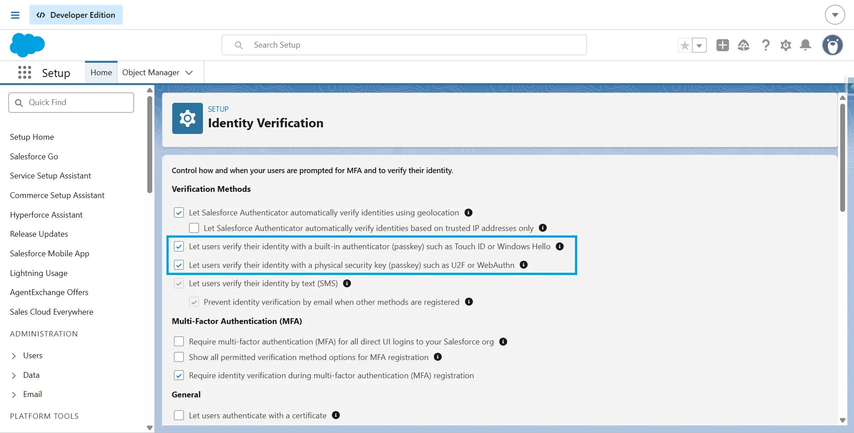854x433 pixels.
Task: Toggle built-in authenticator passkey checkbox
Action: point(179,247)
